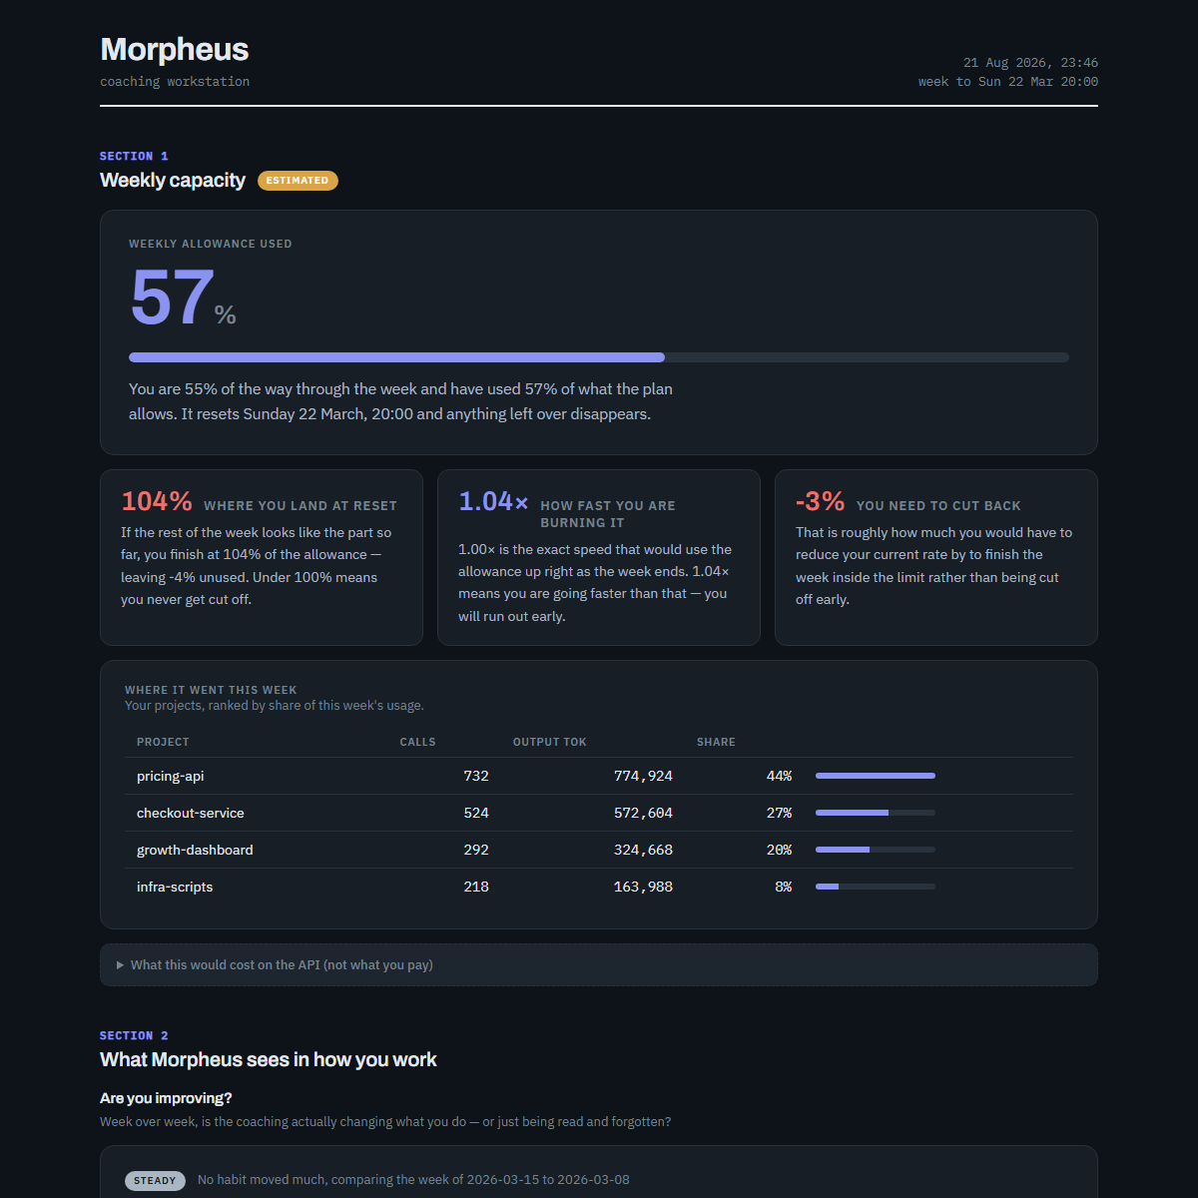Click the pricing-api share bar
The width and height of the screenshot is (1198, 1198).
pyautogui.click(x=876, y=776)
